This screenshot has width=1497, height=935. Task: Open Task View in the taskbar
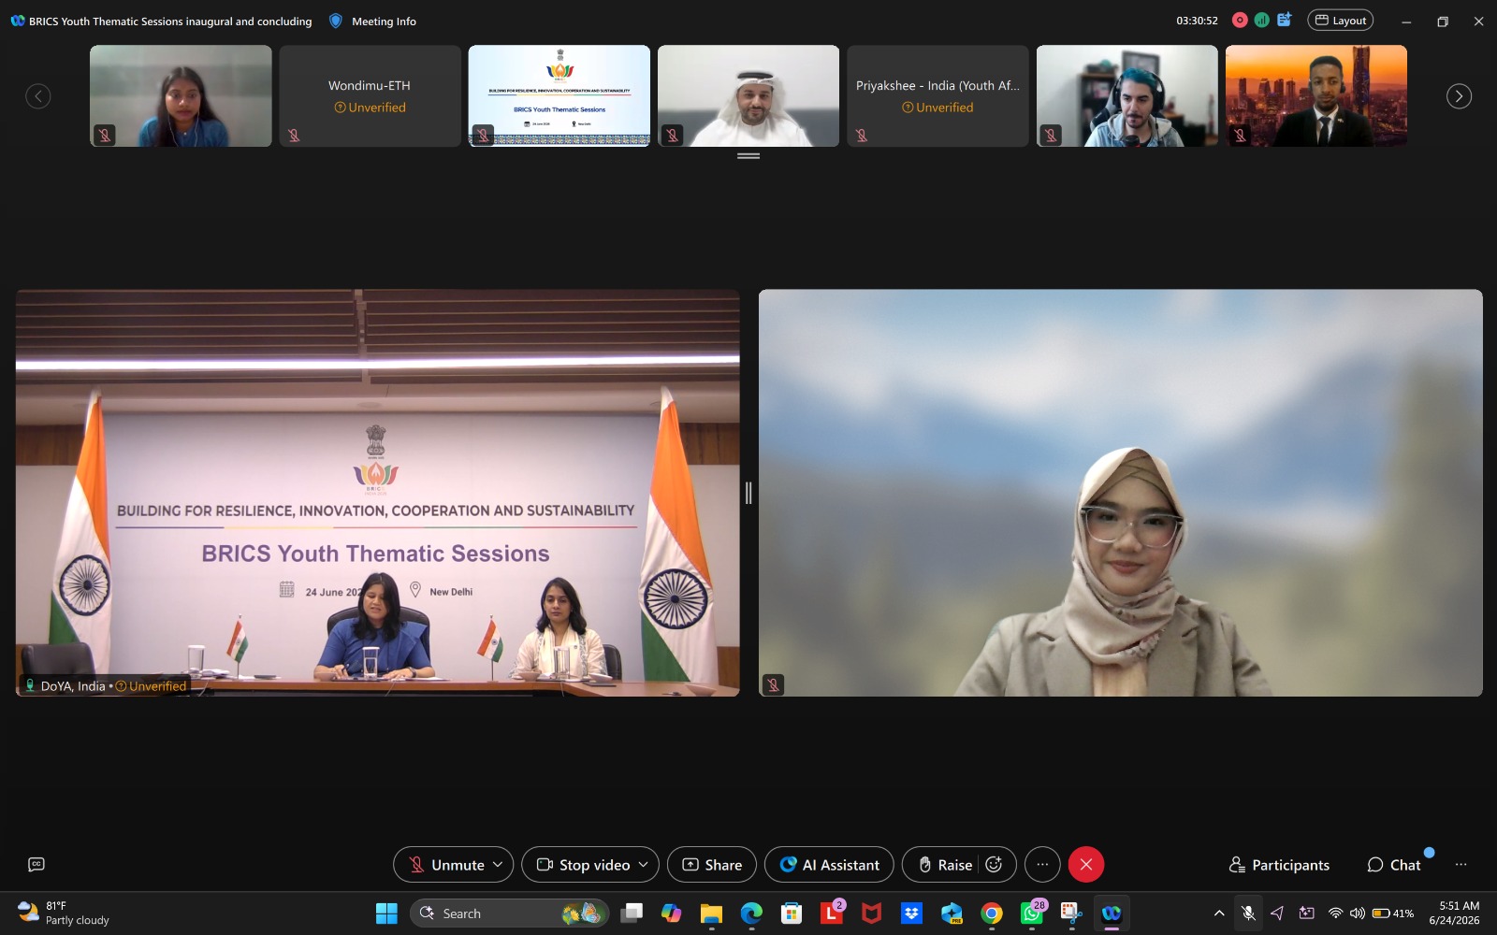[x=632, y=913]
